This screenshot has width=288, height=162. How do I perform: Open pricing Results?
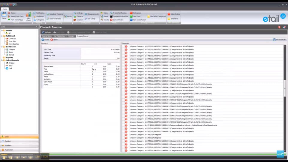point(105,20)
